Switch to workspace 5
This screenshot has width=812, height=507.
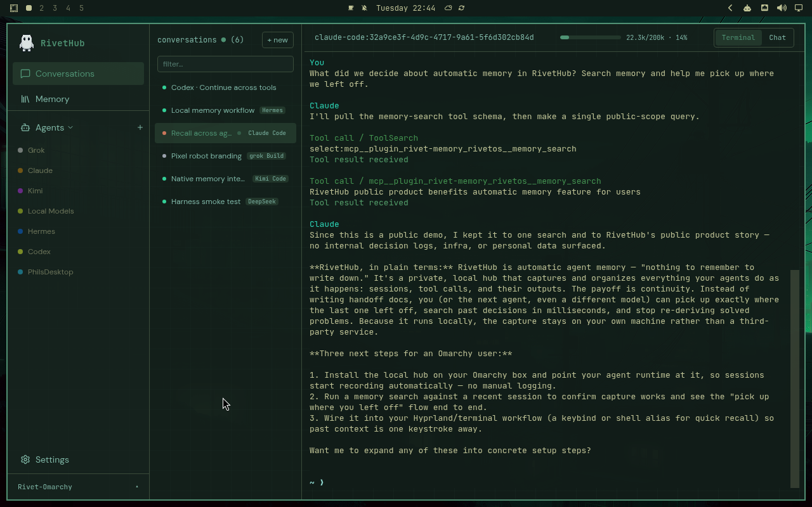[82, 8]
